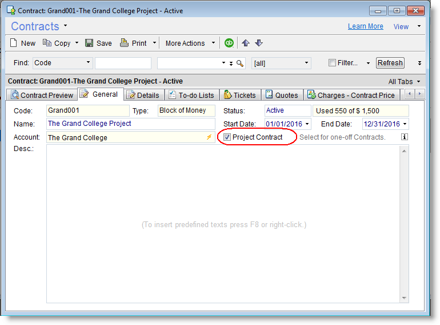This screenshot has height=325, width=440.
Task: Open the Start Date picker dropdown
Action: [307, 124]
